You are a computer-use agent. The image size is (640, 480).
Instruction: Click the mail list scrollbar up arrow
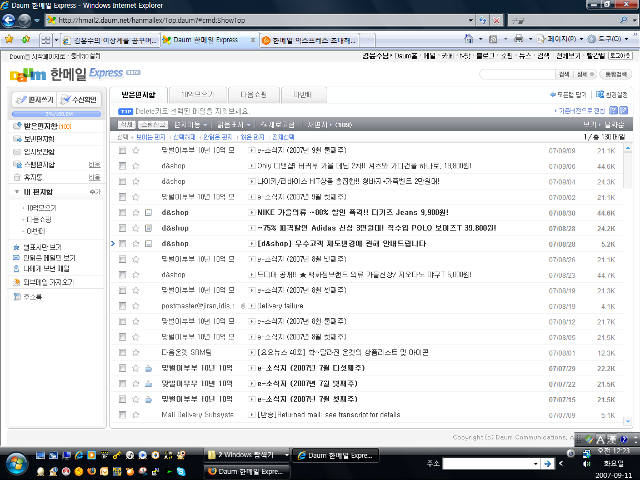pyautogui.click(x=628, y=148)
